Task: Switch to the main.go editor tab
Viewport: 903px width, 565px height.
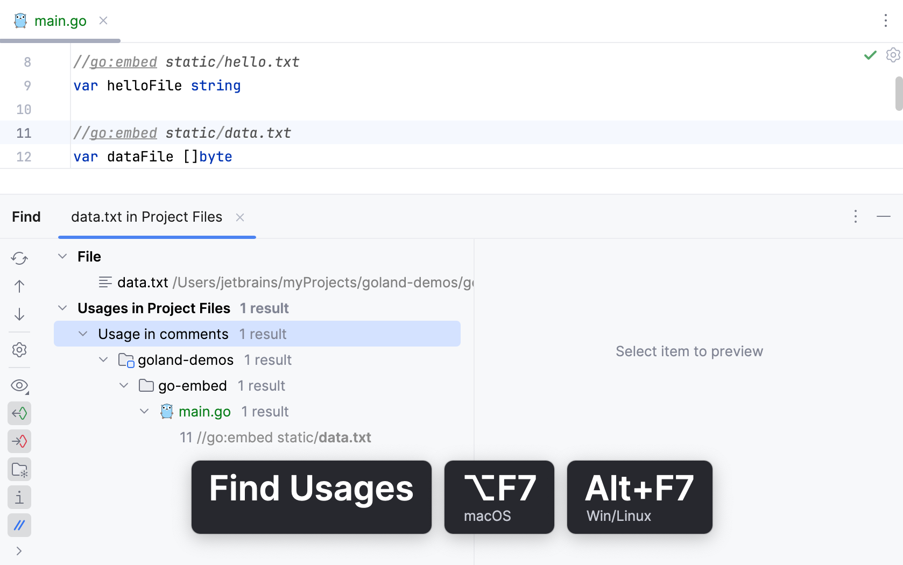Action: [60, 20]
